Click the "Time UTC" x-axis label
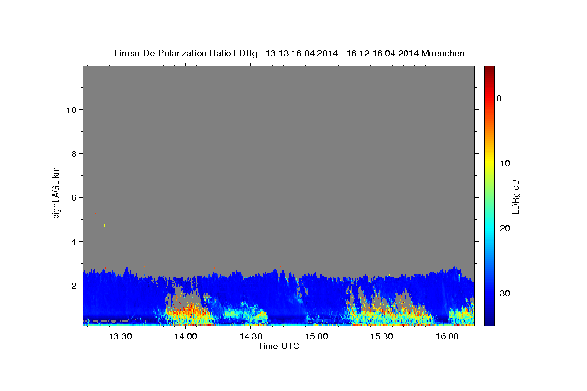 point(278,346)
